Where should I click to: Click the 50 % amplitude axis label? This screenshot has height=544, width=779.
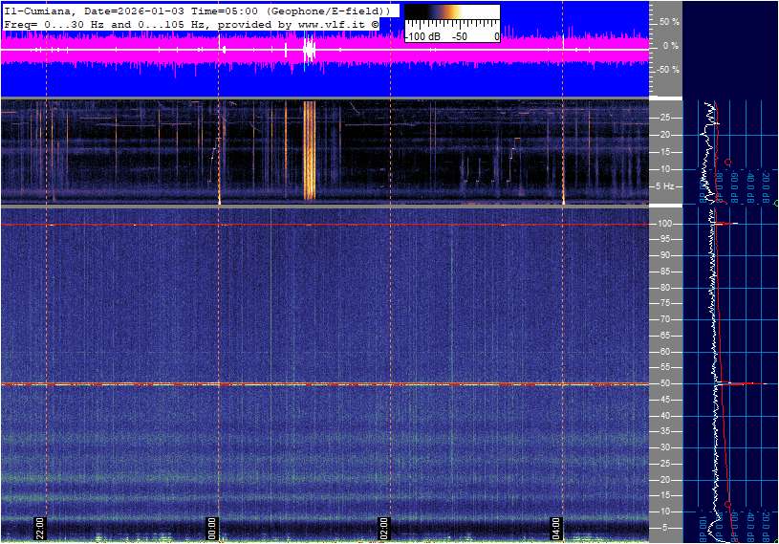(x=669, y=21)
